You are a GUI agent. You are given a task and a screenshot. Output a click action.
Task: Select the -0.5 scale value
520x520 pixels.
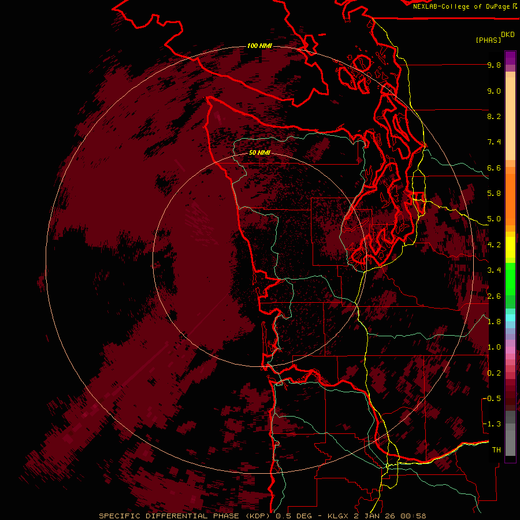(492, 399)
